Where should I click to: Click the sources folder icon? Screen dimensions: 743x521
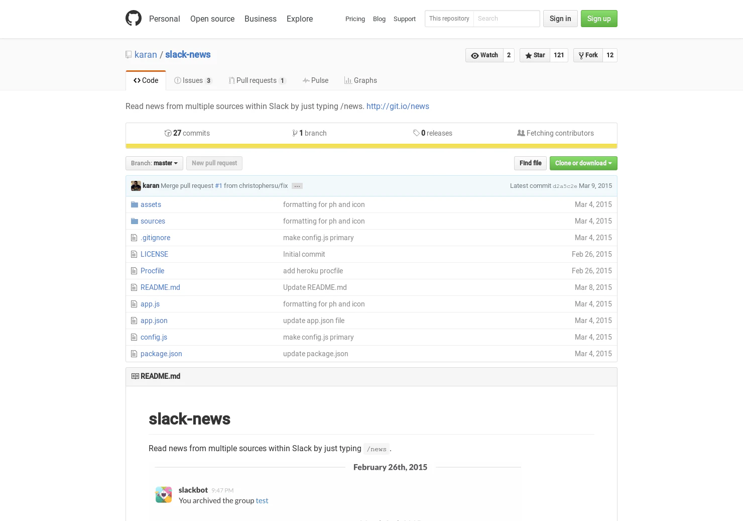pyautogui.click(x=135, y=221)
